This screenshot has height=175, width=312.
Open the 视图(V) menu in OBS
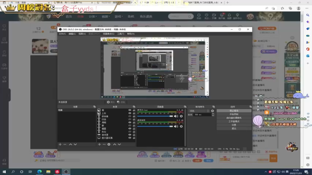(x=82, y=34)
